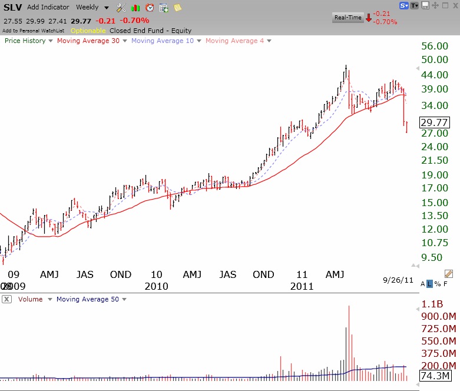Open the gray T dropdown menu
This screenshot has width=460, height=391.
[x=415, y=5]
